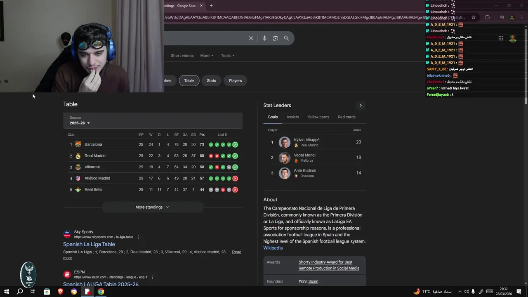Open the Wikipedia link
The width and height of the screenshot is (528, 297).
click(x=273, y=248)
